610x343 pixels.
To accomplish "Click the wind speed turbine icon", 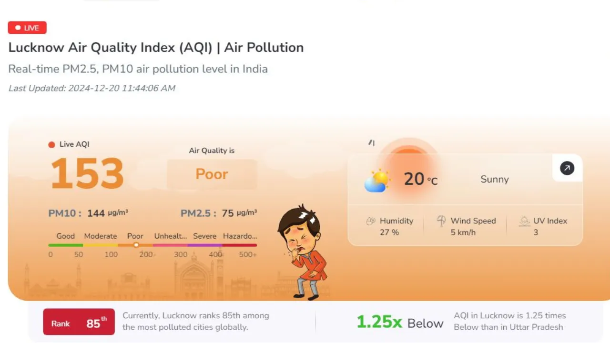I will 441,221.
